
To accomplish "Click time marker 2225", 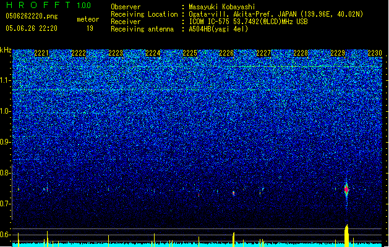I will point(190,53).
